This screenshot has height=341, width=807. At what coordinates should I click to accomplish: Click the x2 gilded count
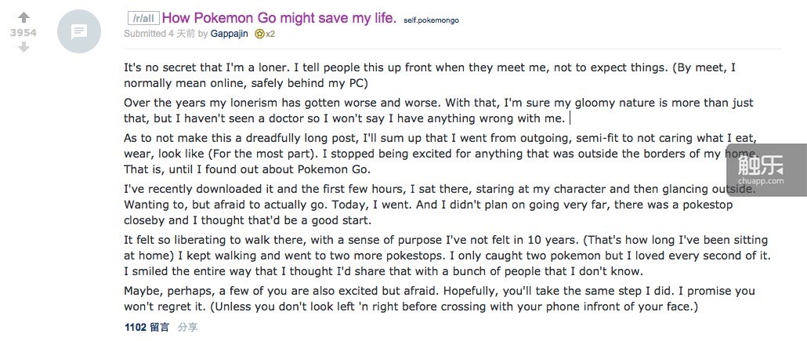coord(270,34)
